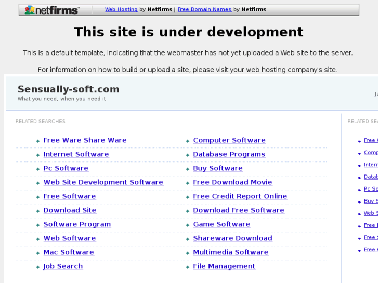Click the Free Software link
The width and height of the screenshot is (378, 283).
tap(70, 196)
